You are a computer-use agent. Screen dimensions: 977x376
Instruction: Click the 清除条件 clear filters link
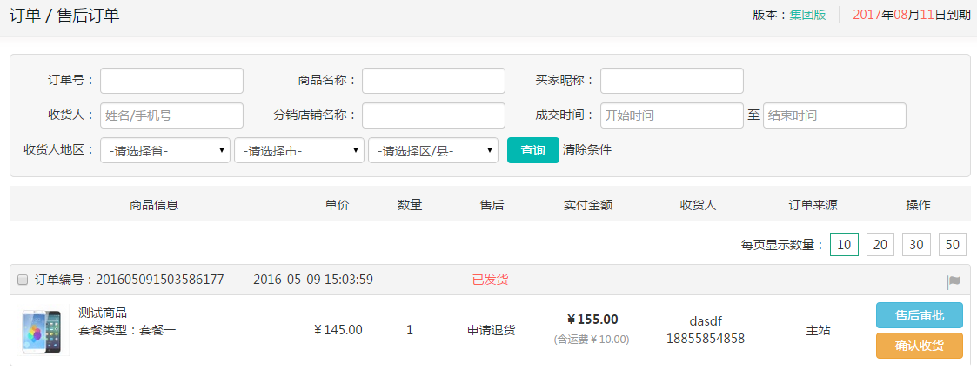pyautogui.click(x=587, y=149)
